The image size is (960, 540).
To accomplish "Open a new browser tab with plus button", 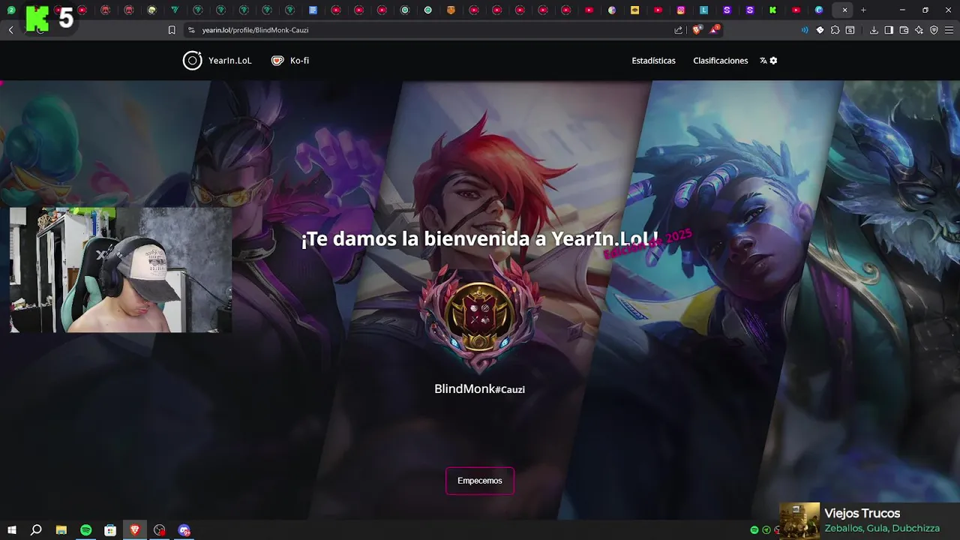I will [x=863, y=10].
